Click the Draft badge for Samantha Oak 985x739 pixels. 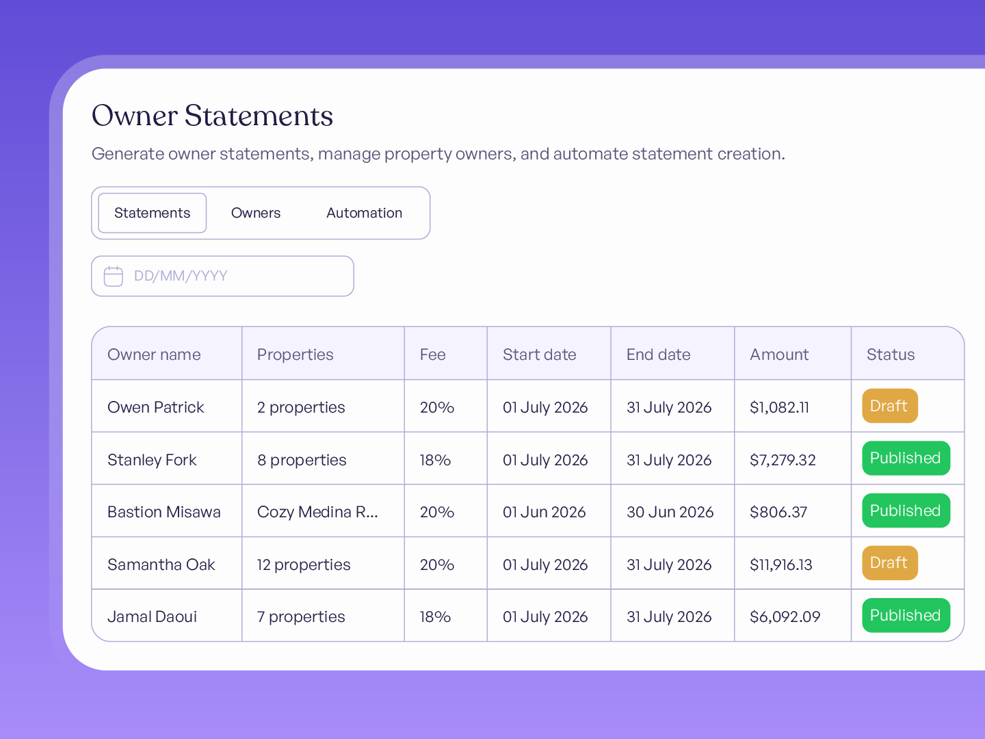[x=889, y=562]
